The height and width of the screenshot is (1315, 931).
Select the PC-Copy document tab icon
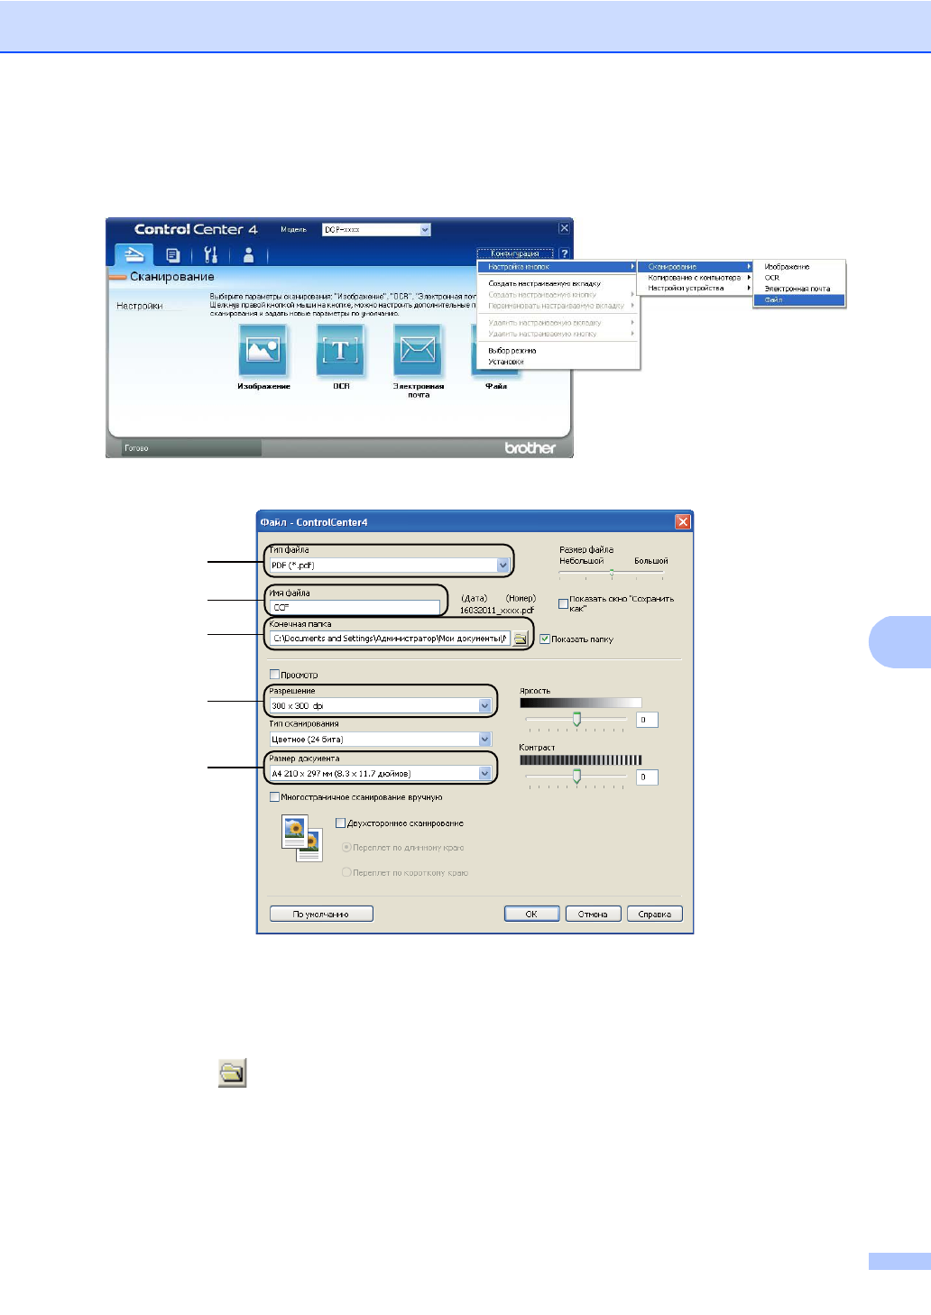[173, 255]
